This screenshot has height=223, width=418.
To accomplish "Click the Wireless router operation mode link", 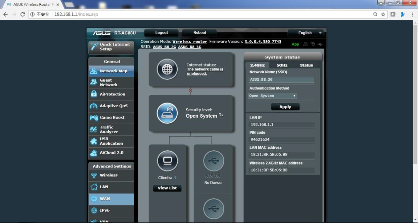I will [x=190, y=42].
